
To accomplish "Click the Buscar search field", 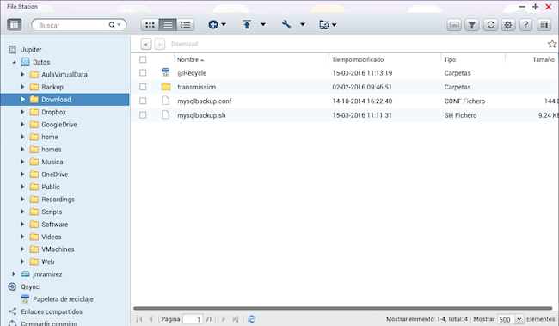I will point(73,25).
